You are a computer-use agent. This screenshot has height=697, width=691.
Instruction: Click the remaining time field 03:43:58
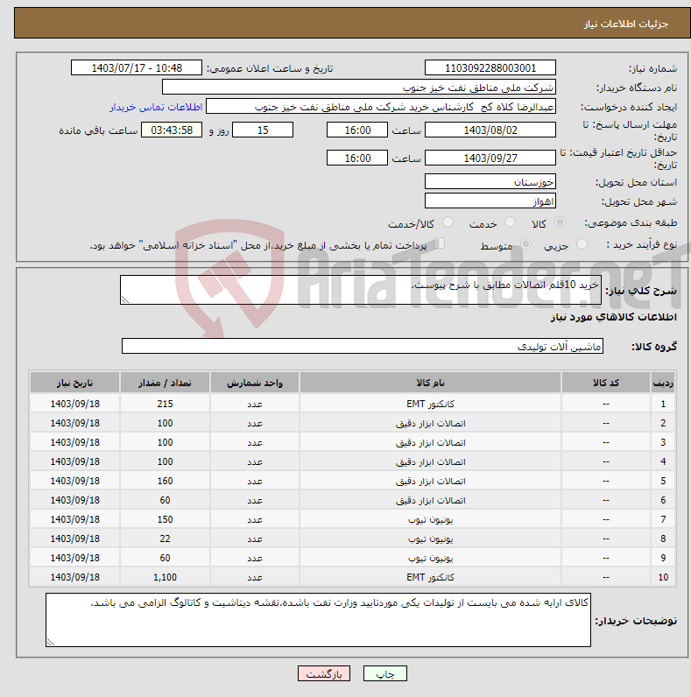pyautogui.click(x=172, y=130)
